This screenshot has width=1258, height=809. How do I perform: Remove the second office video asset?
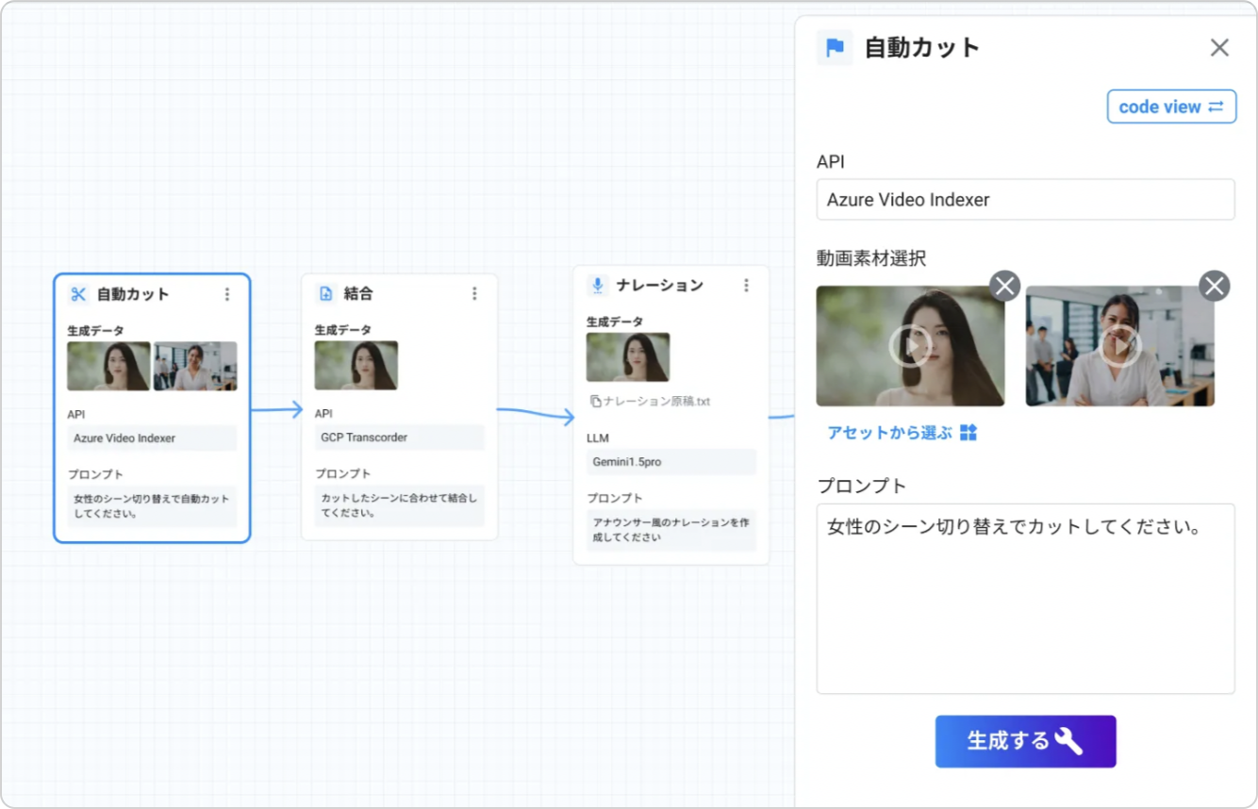pos(1214,286)
